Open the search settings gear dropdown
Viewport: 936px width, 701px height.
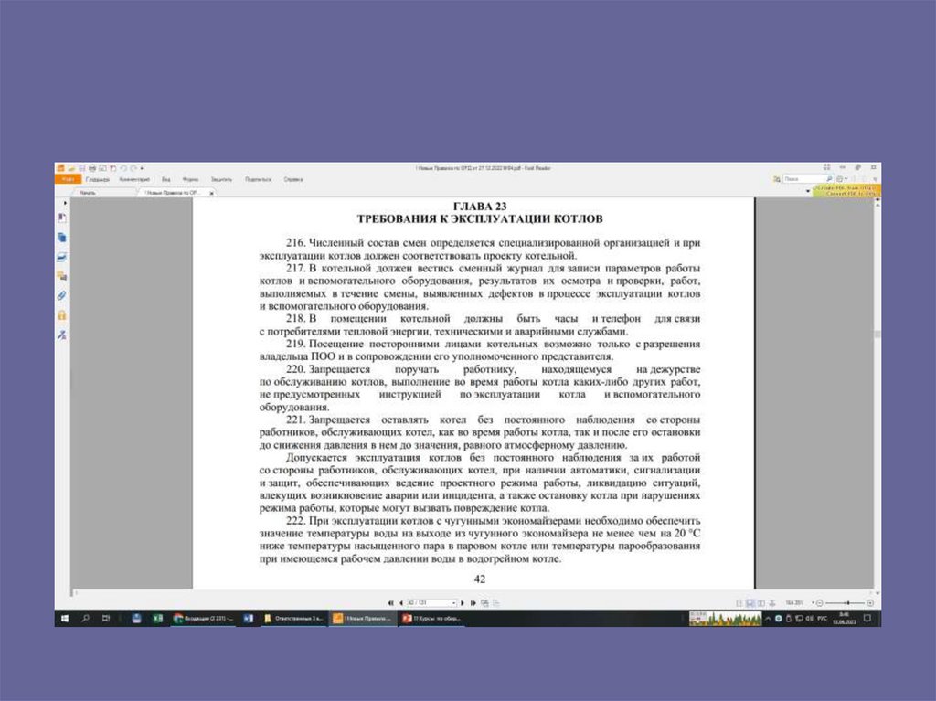[842, 178]
